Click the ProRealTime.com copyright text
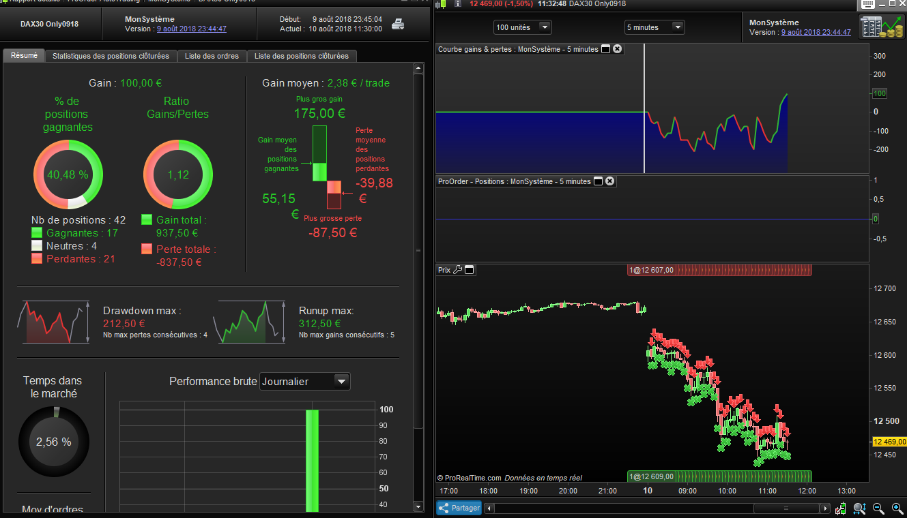The height and width of the screenshot is (518, 907). point(469,478)
